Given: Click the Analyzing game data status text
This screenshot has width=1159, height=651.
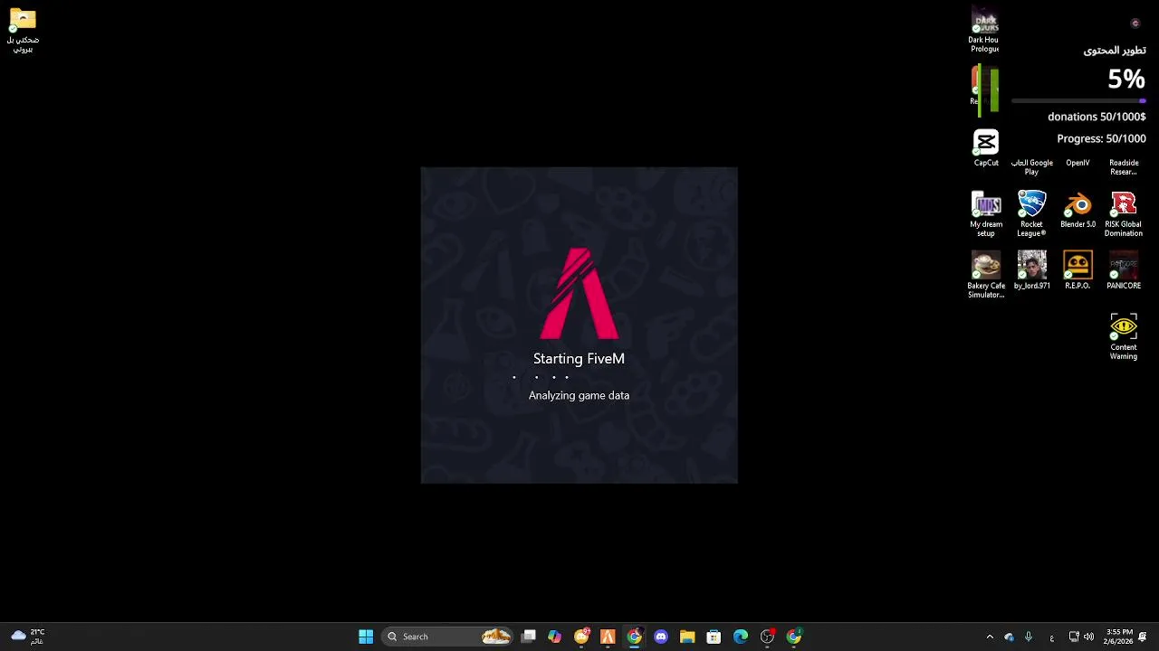Looking at the screenshot, I should pyautogui.click(x=579, y=395).
